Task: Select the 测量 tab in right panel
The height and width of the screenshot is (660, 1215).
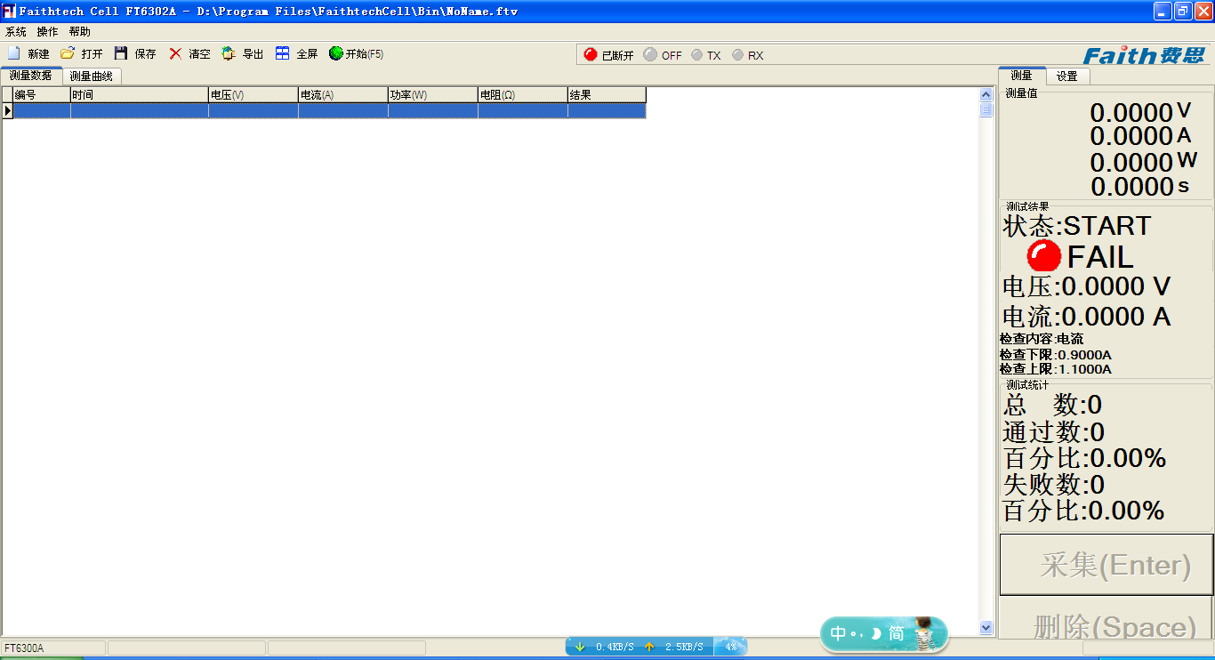Action: pos(1022,76)
